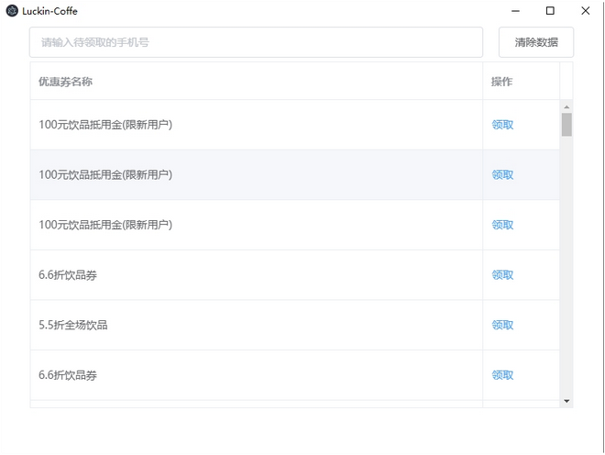Click 领取 in the highlighted 100元饮品抵用金 row
605x455 pixels.
pyautogui.click(x=502, y=174)
